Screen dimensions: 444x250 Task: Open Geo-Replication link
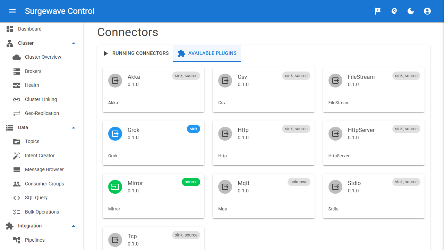point(42,114)
